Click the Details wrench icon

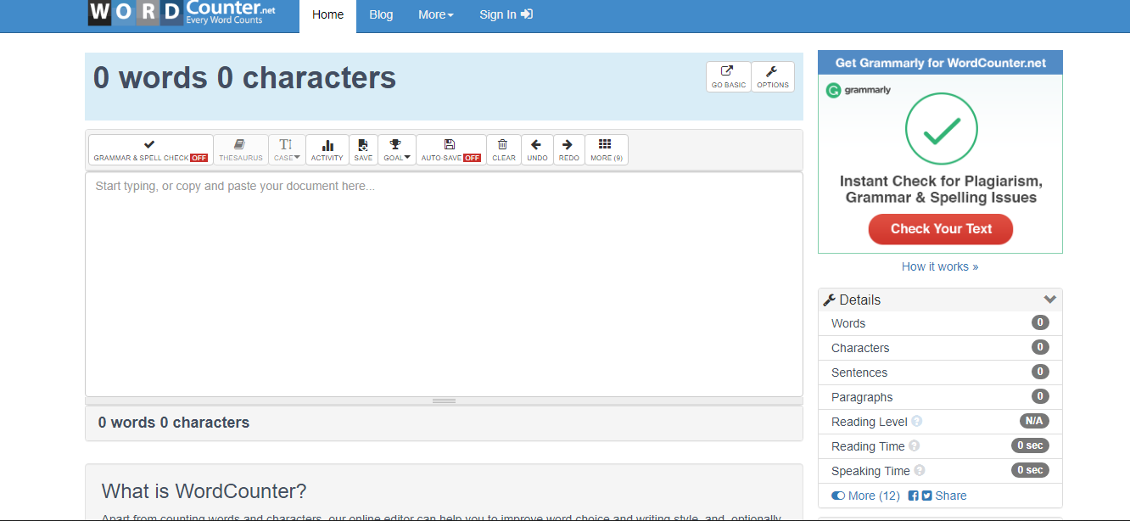tap(830, 300)
